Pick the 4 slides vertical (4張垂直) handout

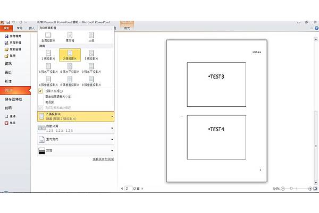click(x=48, y=81)
